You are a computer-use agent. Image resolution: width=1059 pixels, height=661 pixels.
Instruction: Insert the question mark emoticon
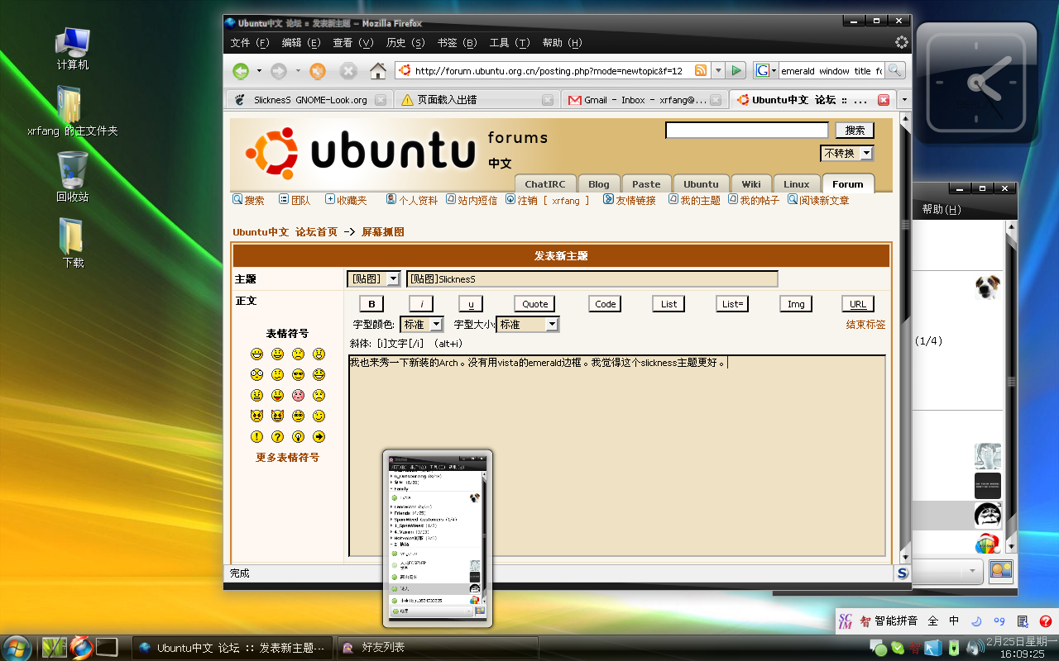tap(277, 436)
